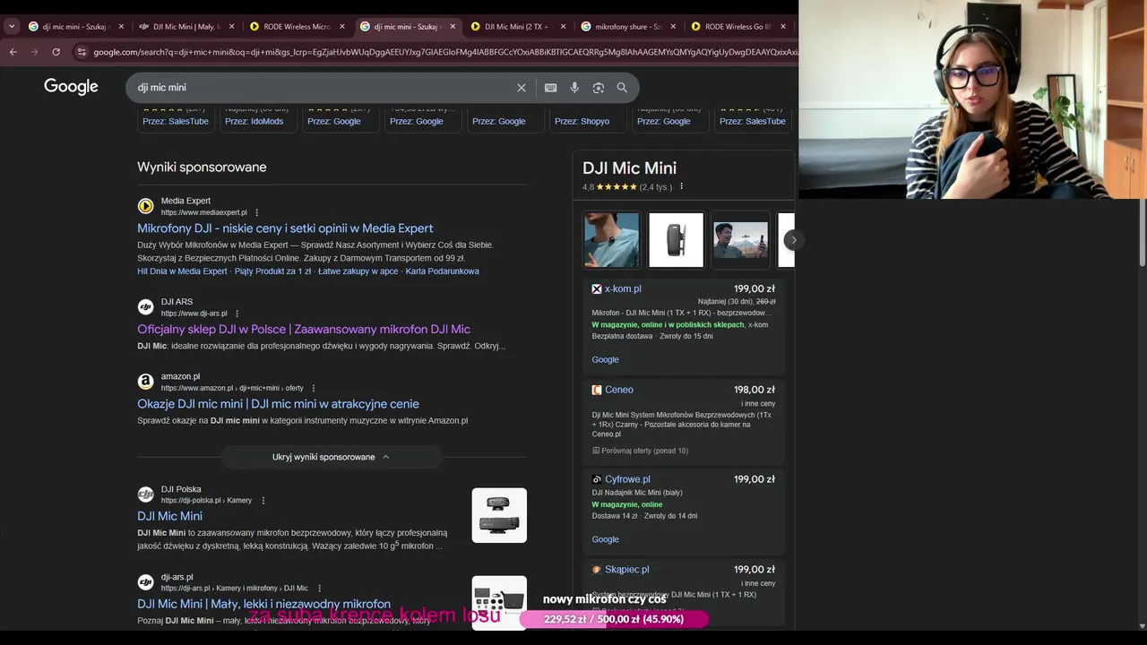1147x645 pixels.
Task: Click Google link under x-kom offer
Action: click(605, 359)
